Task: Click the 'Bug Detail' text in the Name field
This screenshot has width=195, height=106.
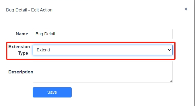Action: [x=45, y=34]
